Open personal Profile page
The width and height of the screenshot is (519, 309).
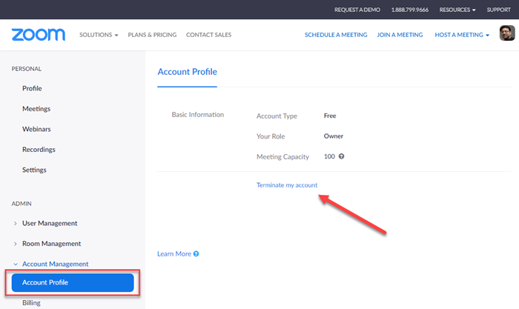(32, 88)
